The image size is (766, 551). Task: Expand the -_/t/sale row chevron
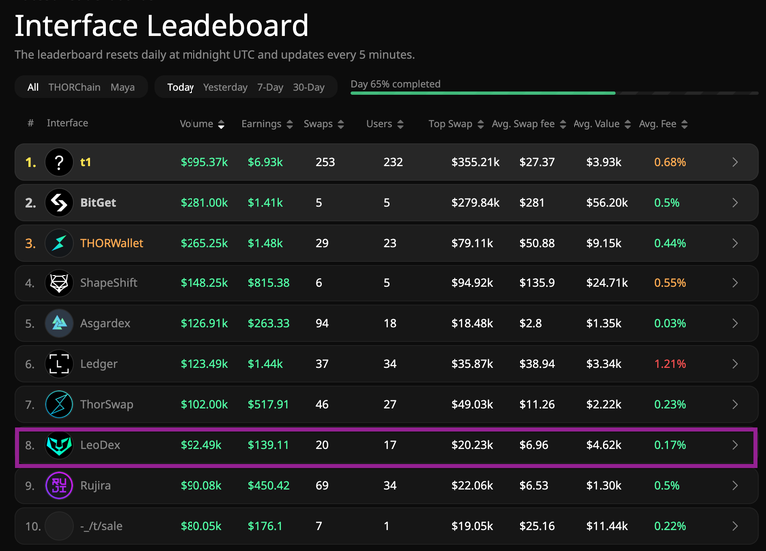pos(735,526)
